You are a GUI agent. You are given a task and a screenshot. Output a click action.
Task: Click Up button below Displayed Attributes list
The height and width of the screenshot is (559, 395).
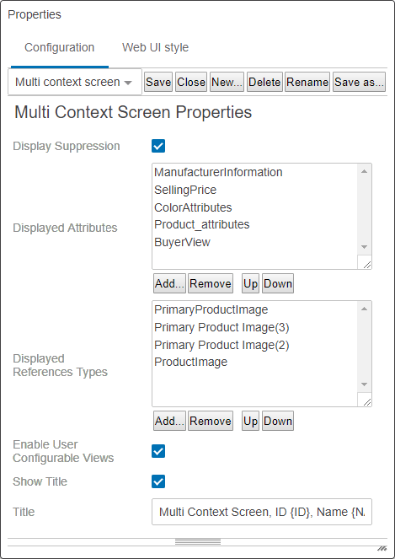(x=250, y=284)
